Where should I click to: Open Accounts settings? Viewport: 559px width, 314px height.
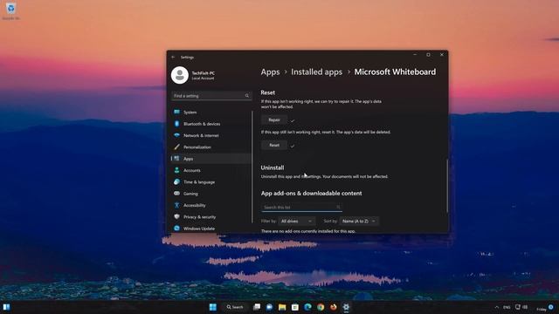(211, 171)
